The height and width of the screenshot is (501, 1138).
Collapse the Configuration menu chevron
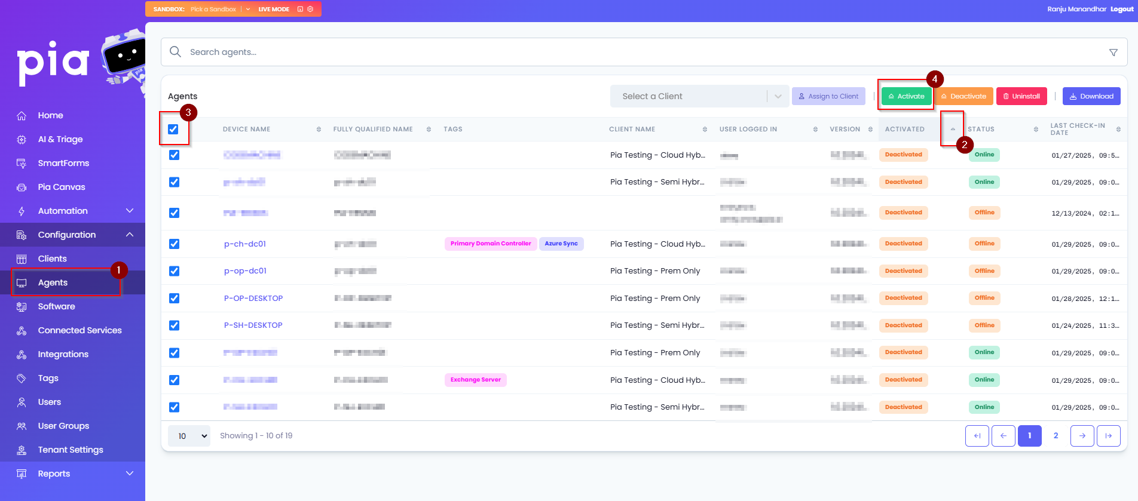(x=130, y=235)
